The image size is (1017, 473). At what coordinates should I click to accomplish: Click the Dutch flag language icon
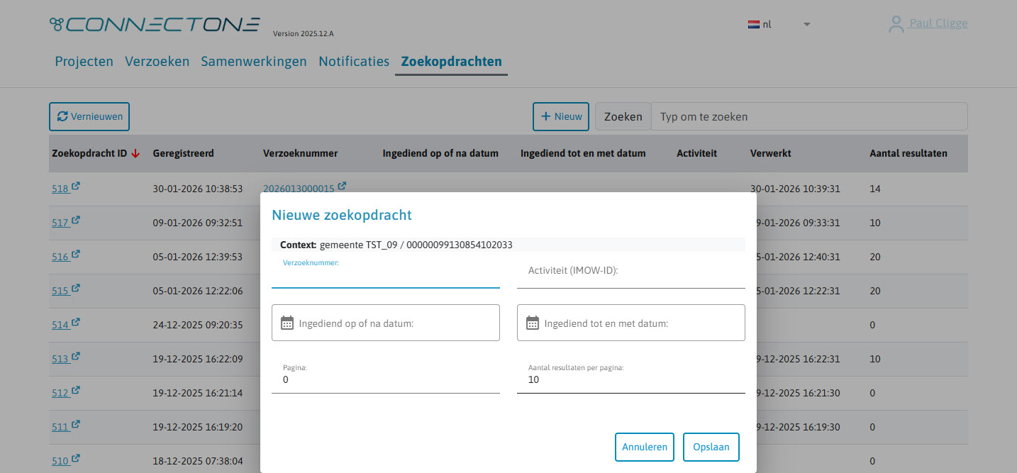coord(753,23)
